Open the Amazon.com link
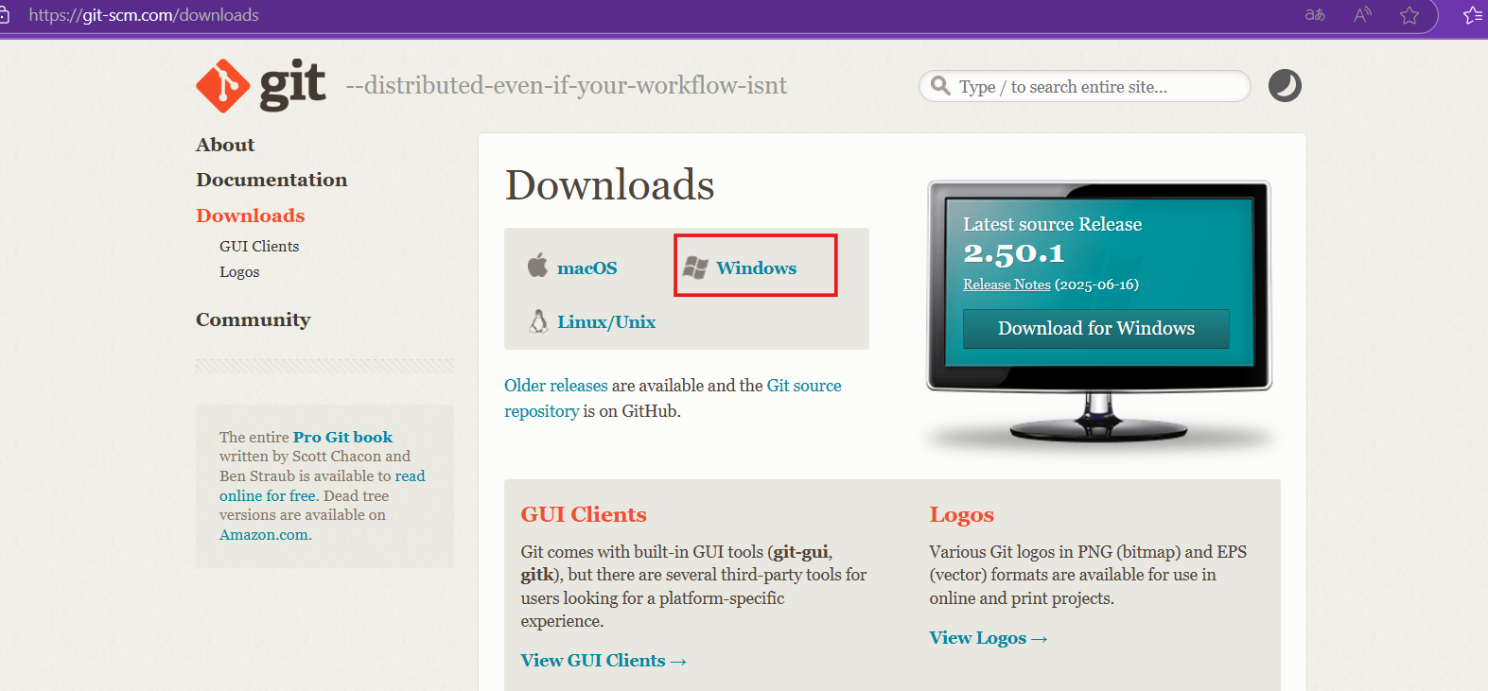 tap(264, 535)
